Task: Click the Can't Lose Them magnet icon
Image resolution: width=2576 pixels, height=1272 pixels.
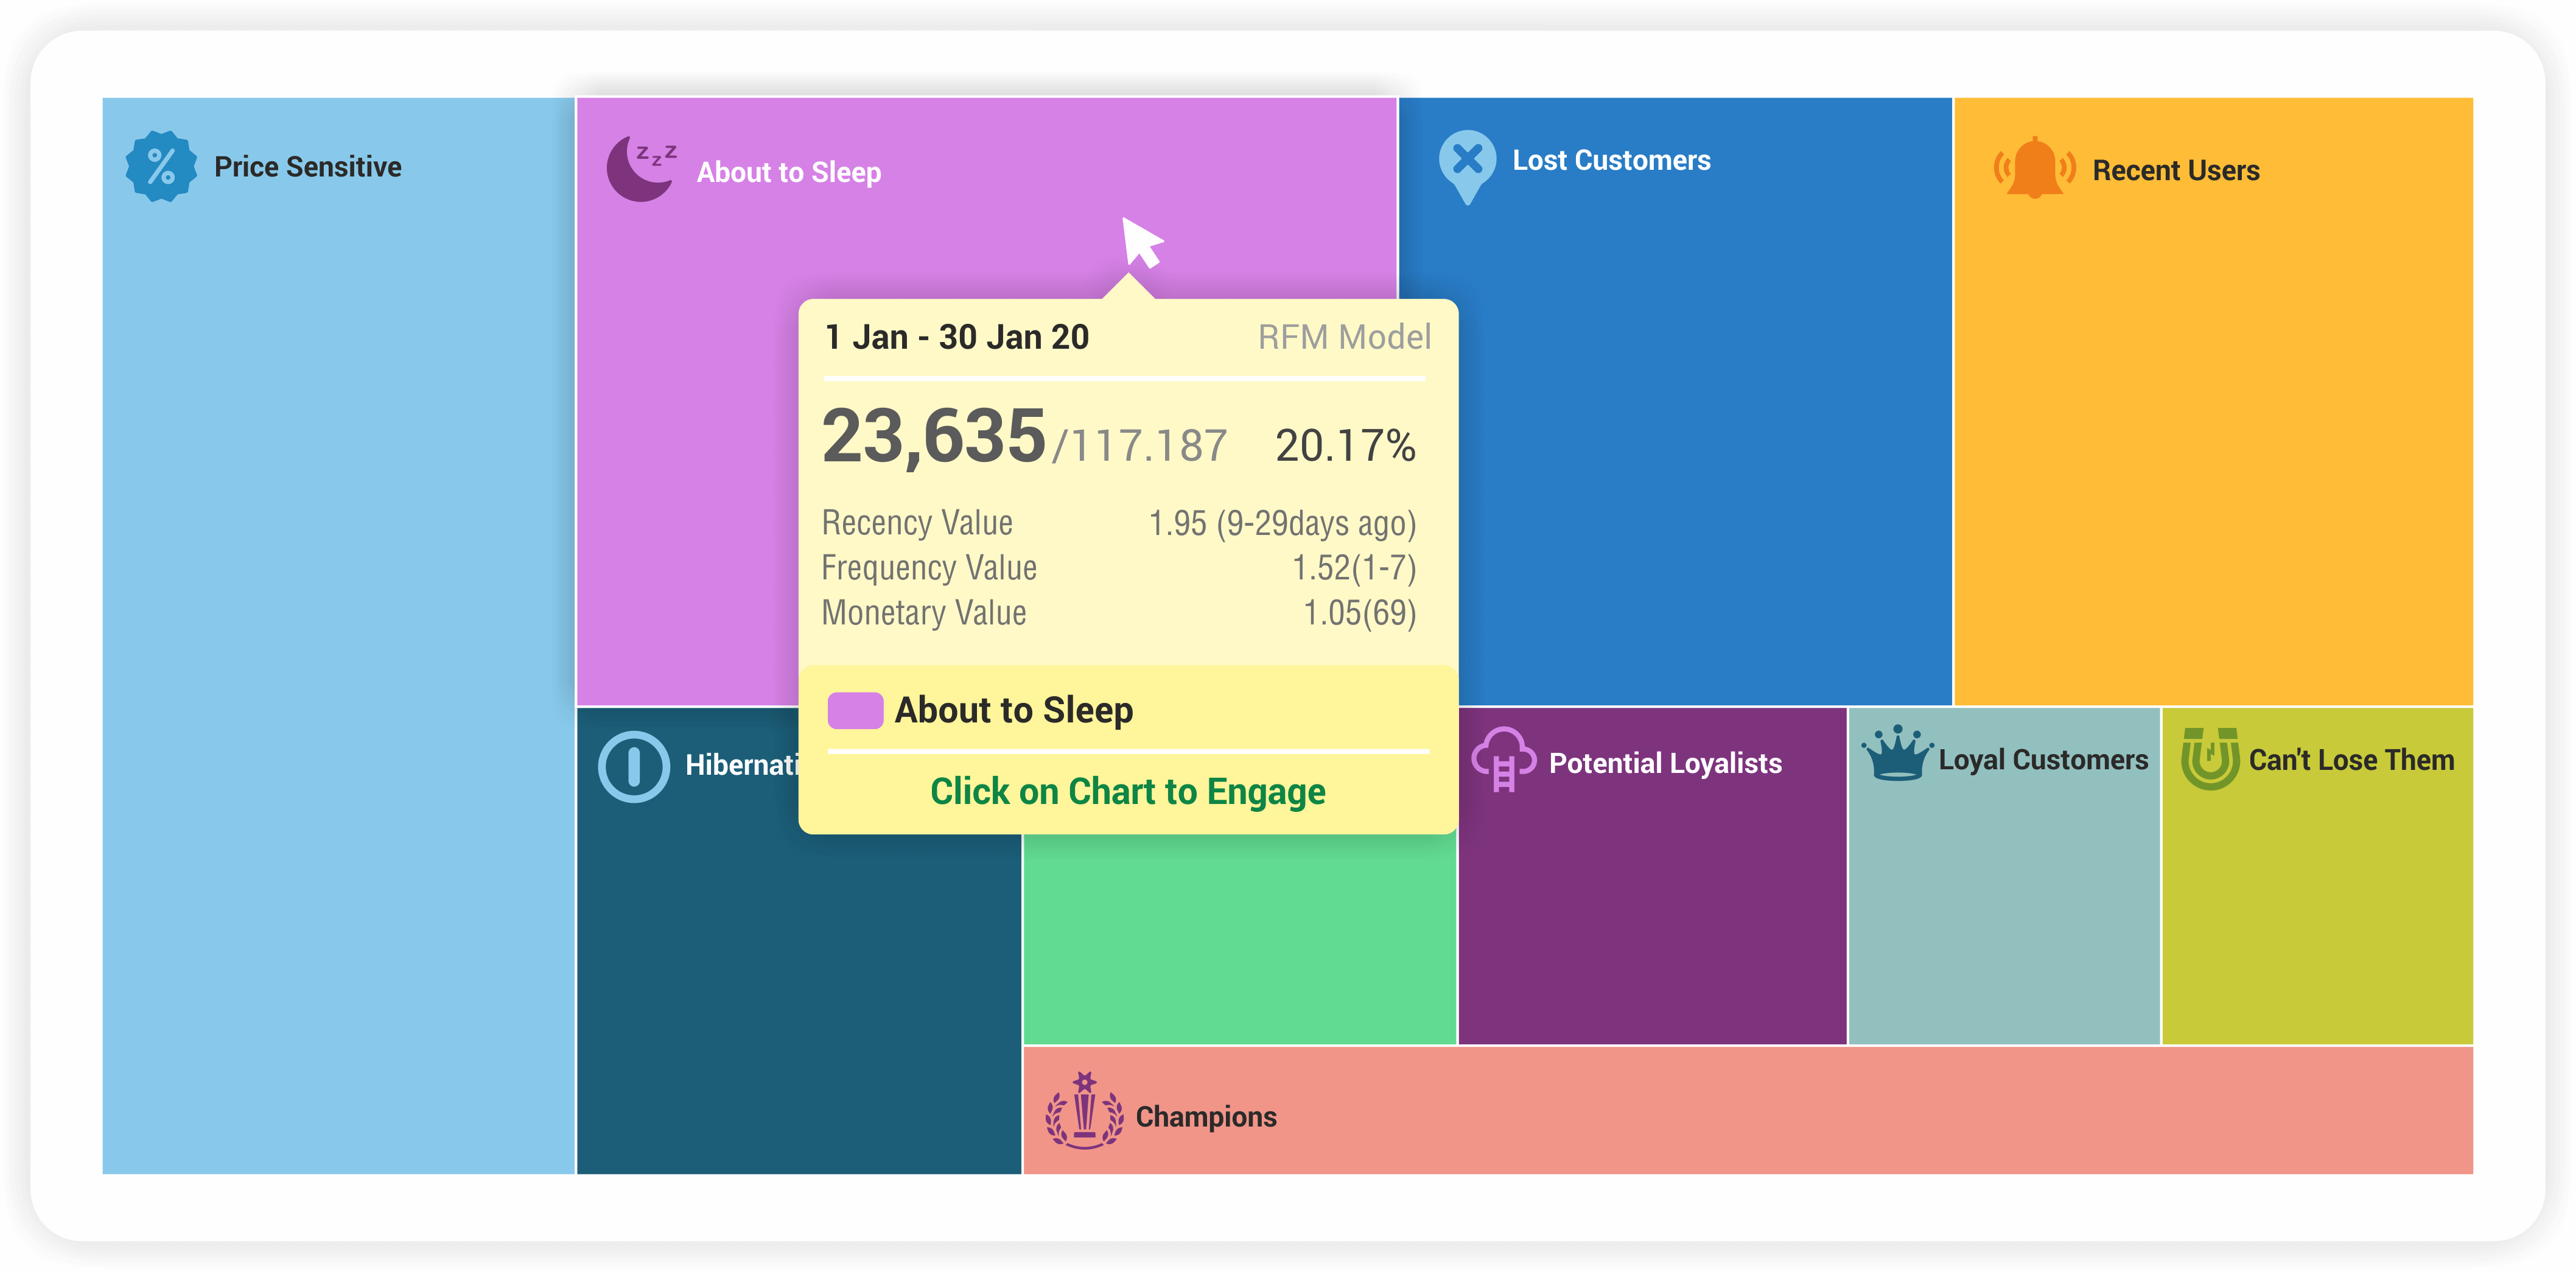Action: coord(2210,759)
